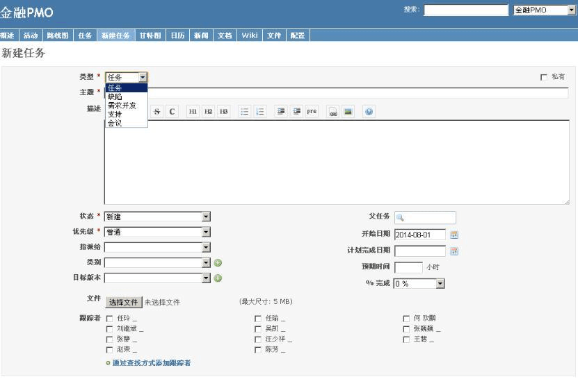Image resolution: width=578 pixels, height=379 pixels.
Task: Check watcher 任玲
Action: (109, 319)
